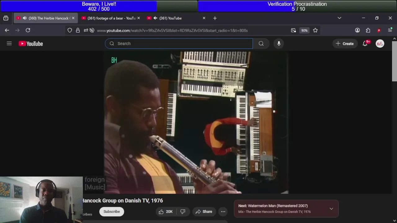397x223 pixels.
Task: Switch to the footage of a bear tab
Action: pyautogui.click(x=111, y=18)
